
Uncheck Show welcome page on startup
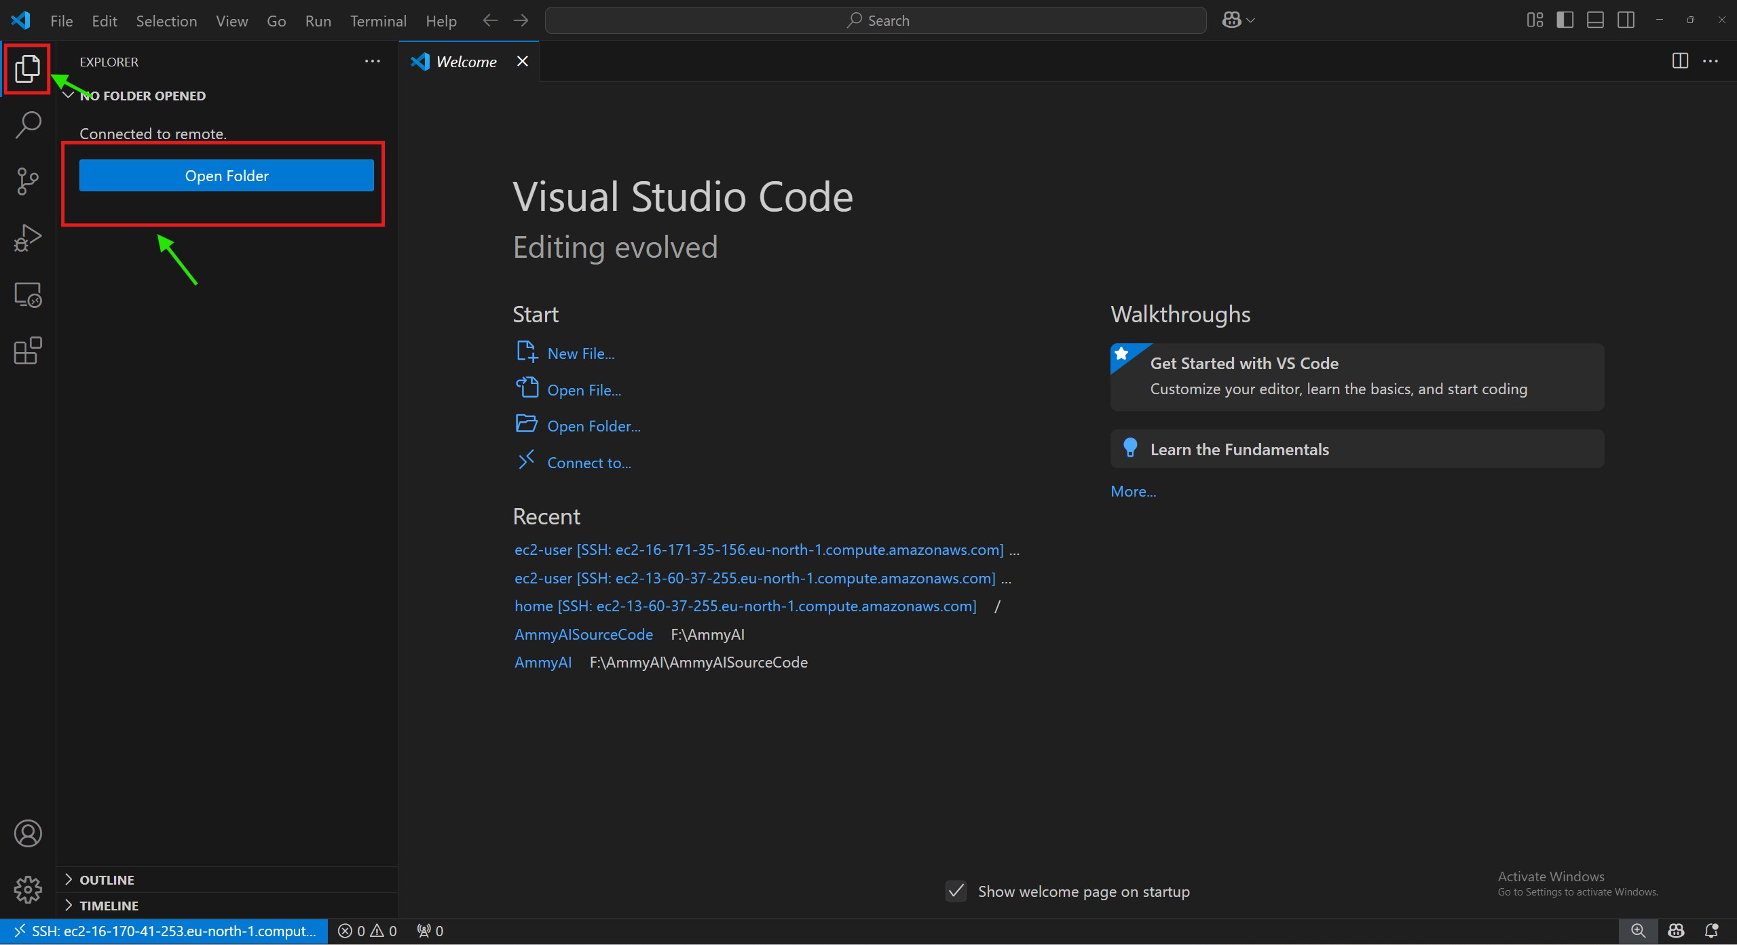[956, 891]
